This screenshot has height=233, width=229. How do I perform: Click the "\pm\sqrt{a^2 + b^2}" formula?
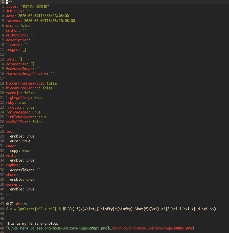coord(37,209)
